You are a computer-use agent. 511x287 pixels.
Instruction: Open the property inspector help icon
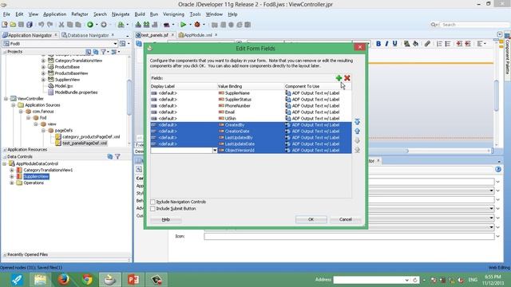pyautogui.click(x=498, y=169)
